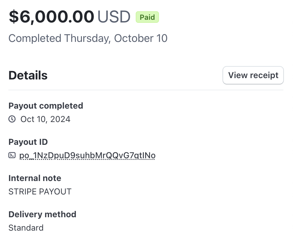Copy the payout ID po_1NzDpuD9suhbMrQQvG7qtINo
293x236 pixels.
pos(87,156)
